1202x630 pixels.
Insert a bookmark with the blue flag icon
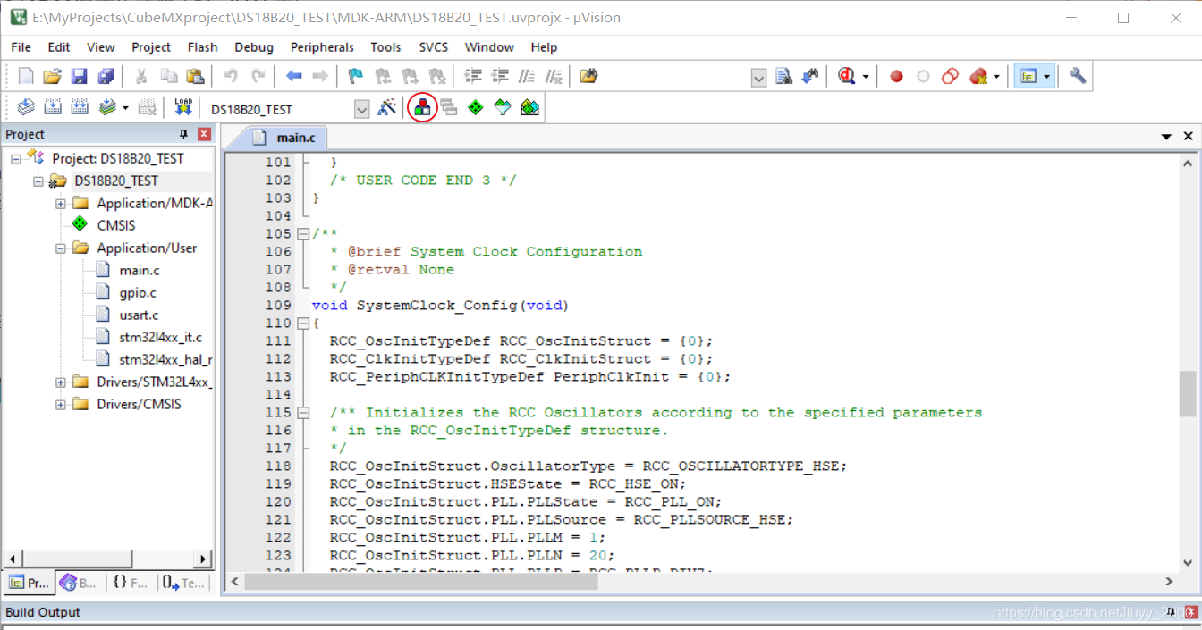tap(355, 76)
